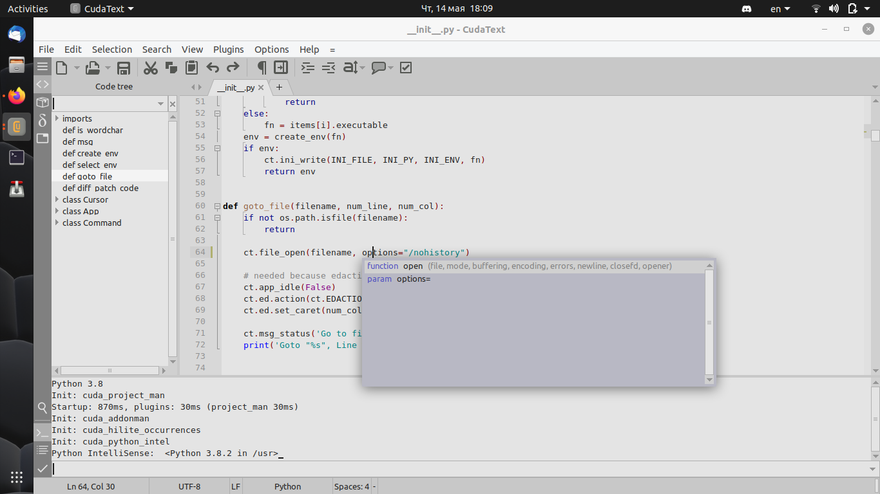Show the Output panel list icon
Viewport: 880px width, 494px height.
click(43, 450)
